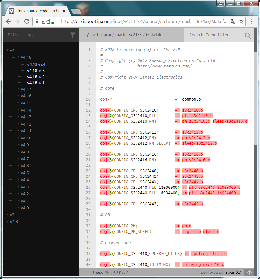Click the tag icon in the footer
This screenshot has height=279, width=260.
click(x=107, y=272)
